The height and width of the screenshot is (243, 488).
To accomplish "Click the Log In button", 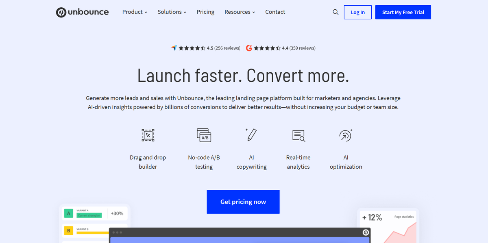I will click(358, 12).
